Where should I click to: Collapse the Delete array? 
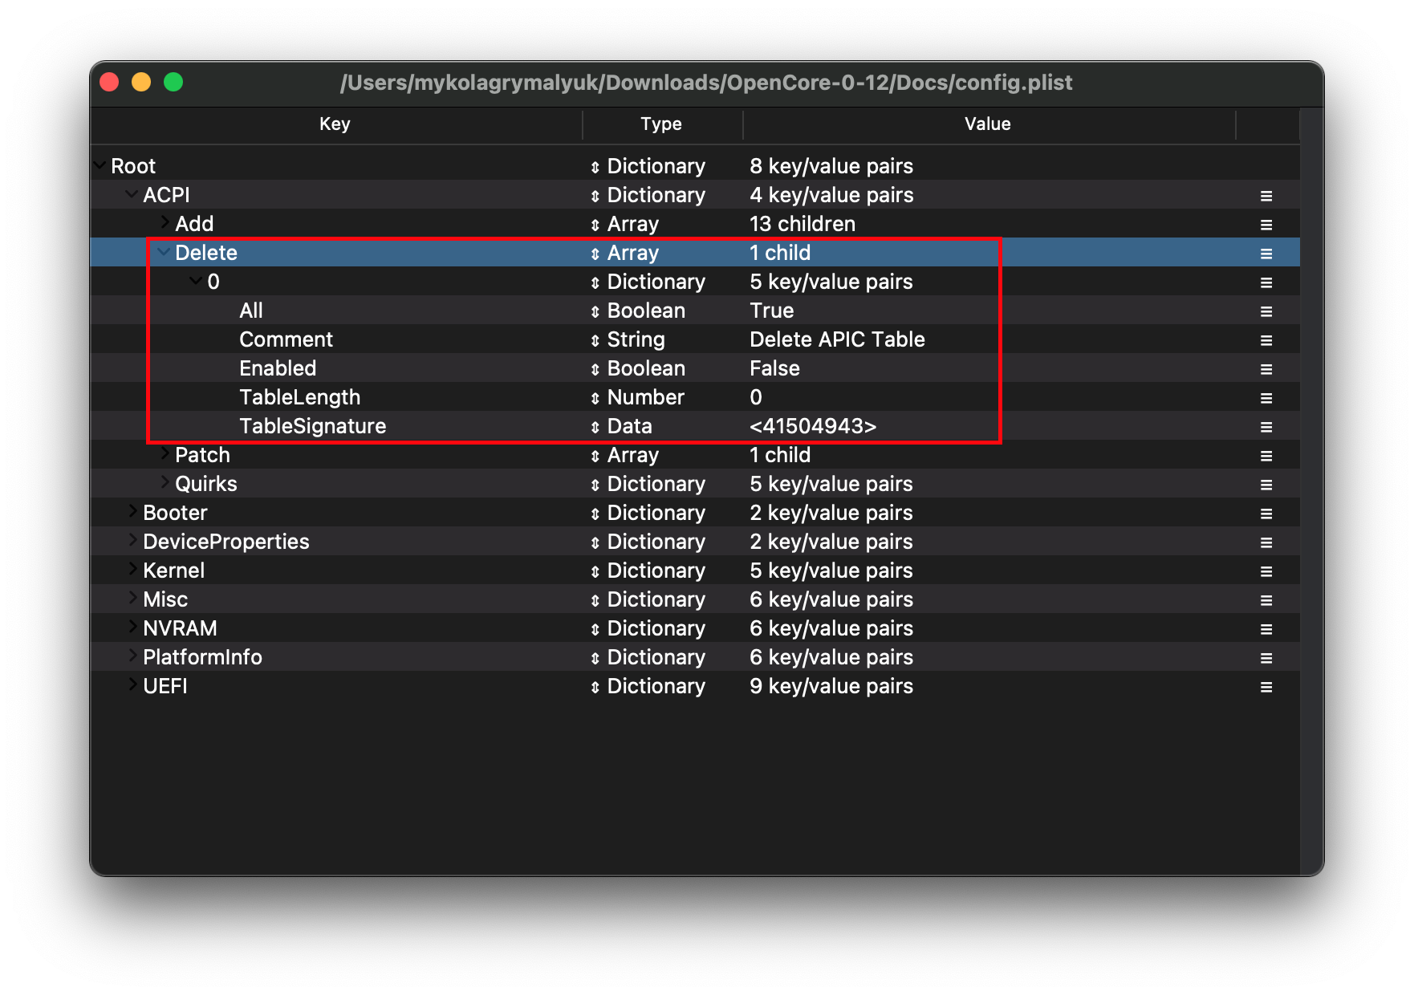click(x=164, y=252)
